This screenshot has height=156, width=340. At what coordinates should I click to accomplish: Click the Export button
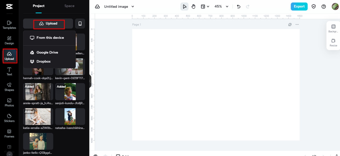299,7
